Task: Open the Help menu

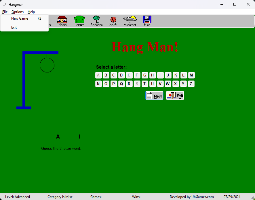Action: point(31,12)
